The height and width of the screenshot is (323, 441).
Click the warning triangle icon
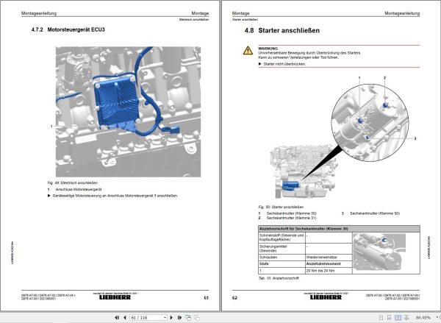(x=248, y=51)
